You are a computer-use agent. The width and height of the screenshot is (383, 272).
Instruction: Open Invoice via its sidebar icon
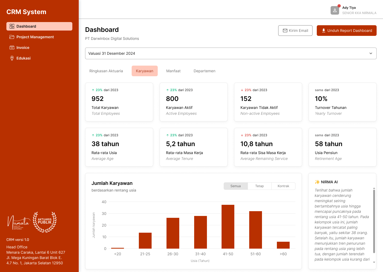click(12, 48)
